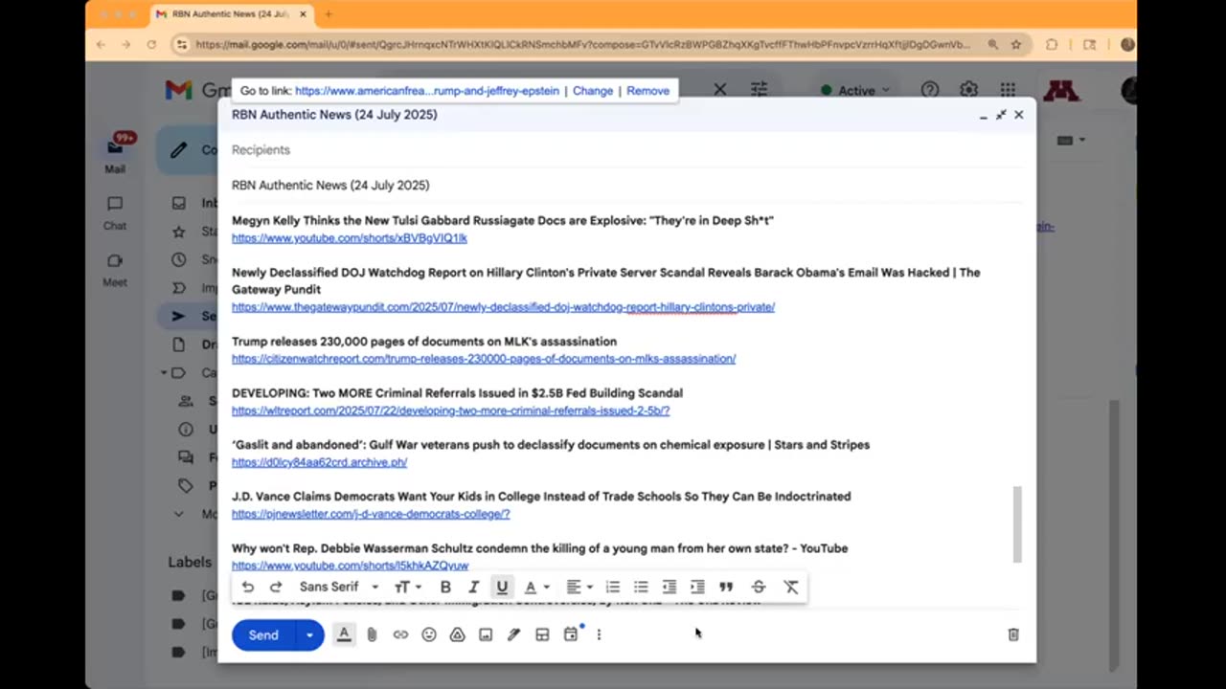1226x689 pixels.
Task: Change the link in the popup
Action: [x=593, y=91]
